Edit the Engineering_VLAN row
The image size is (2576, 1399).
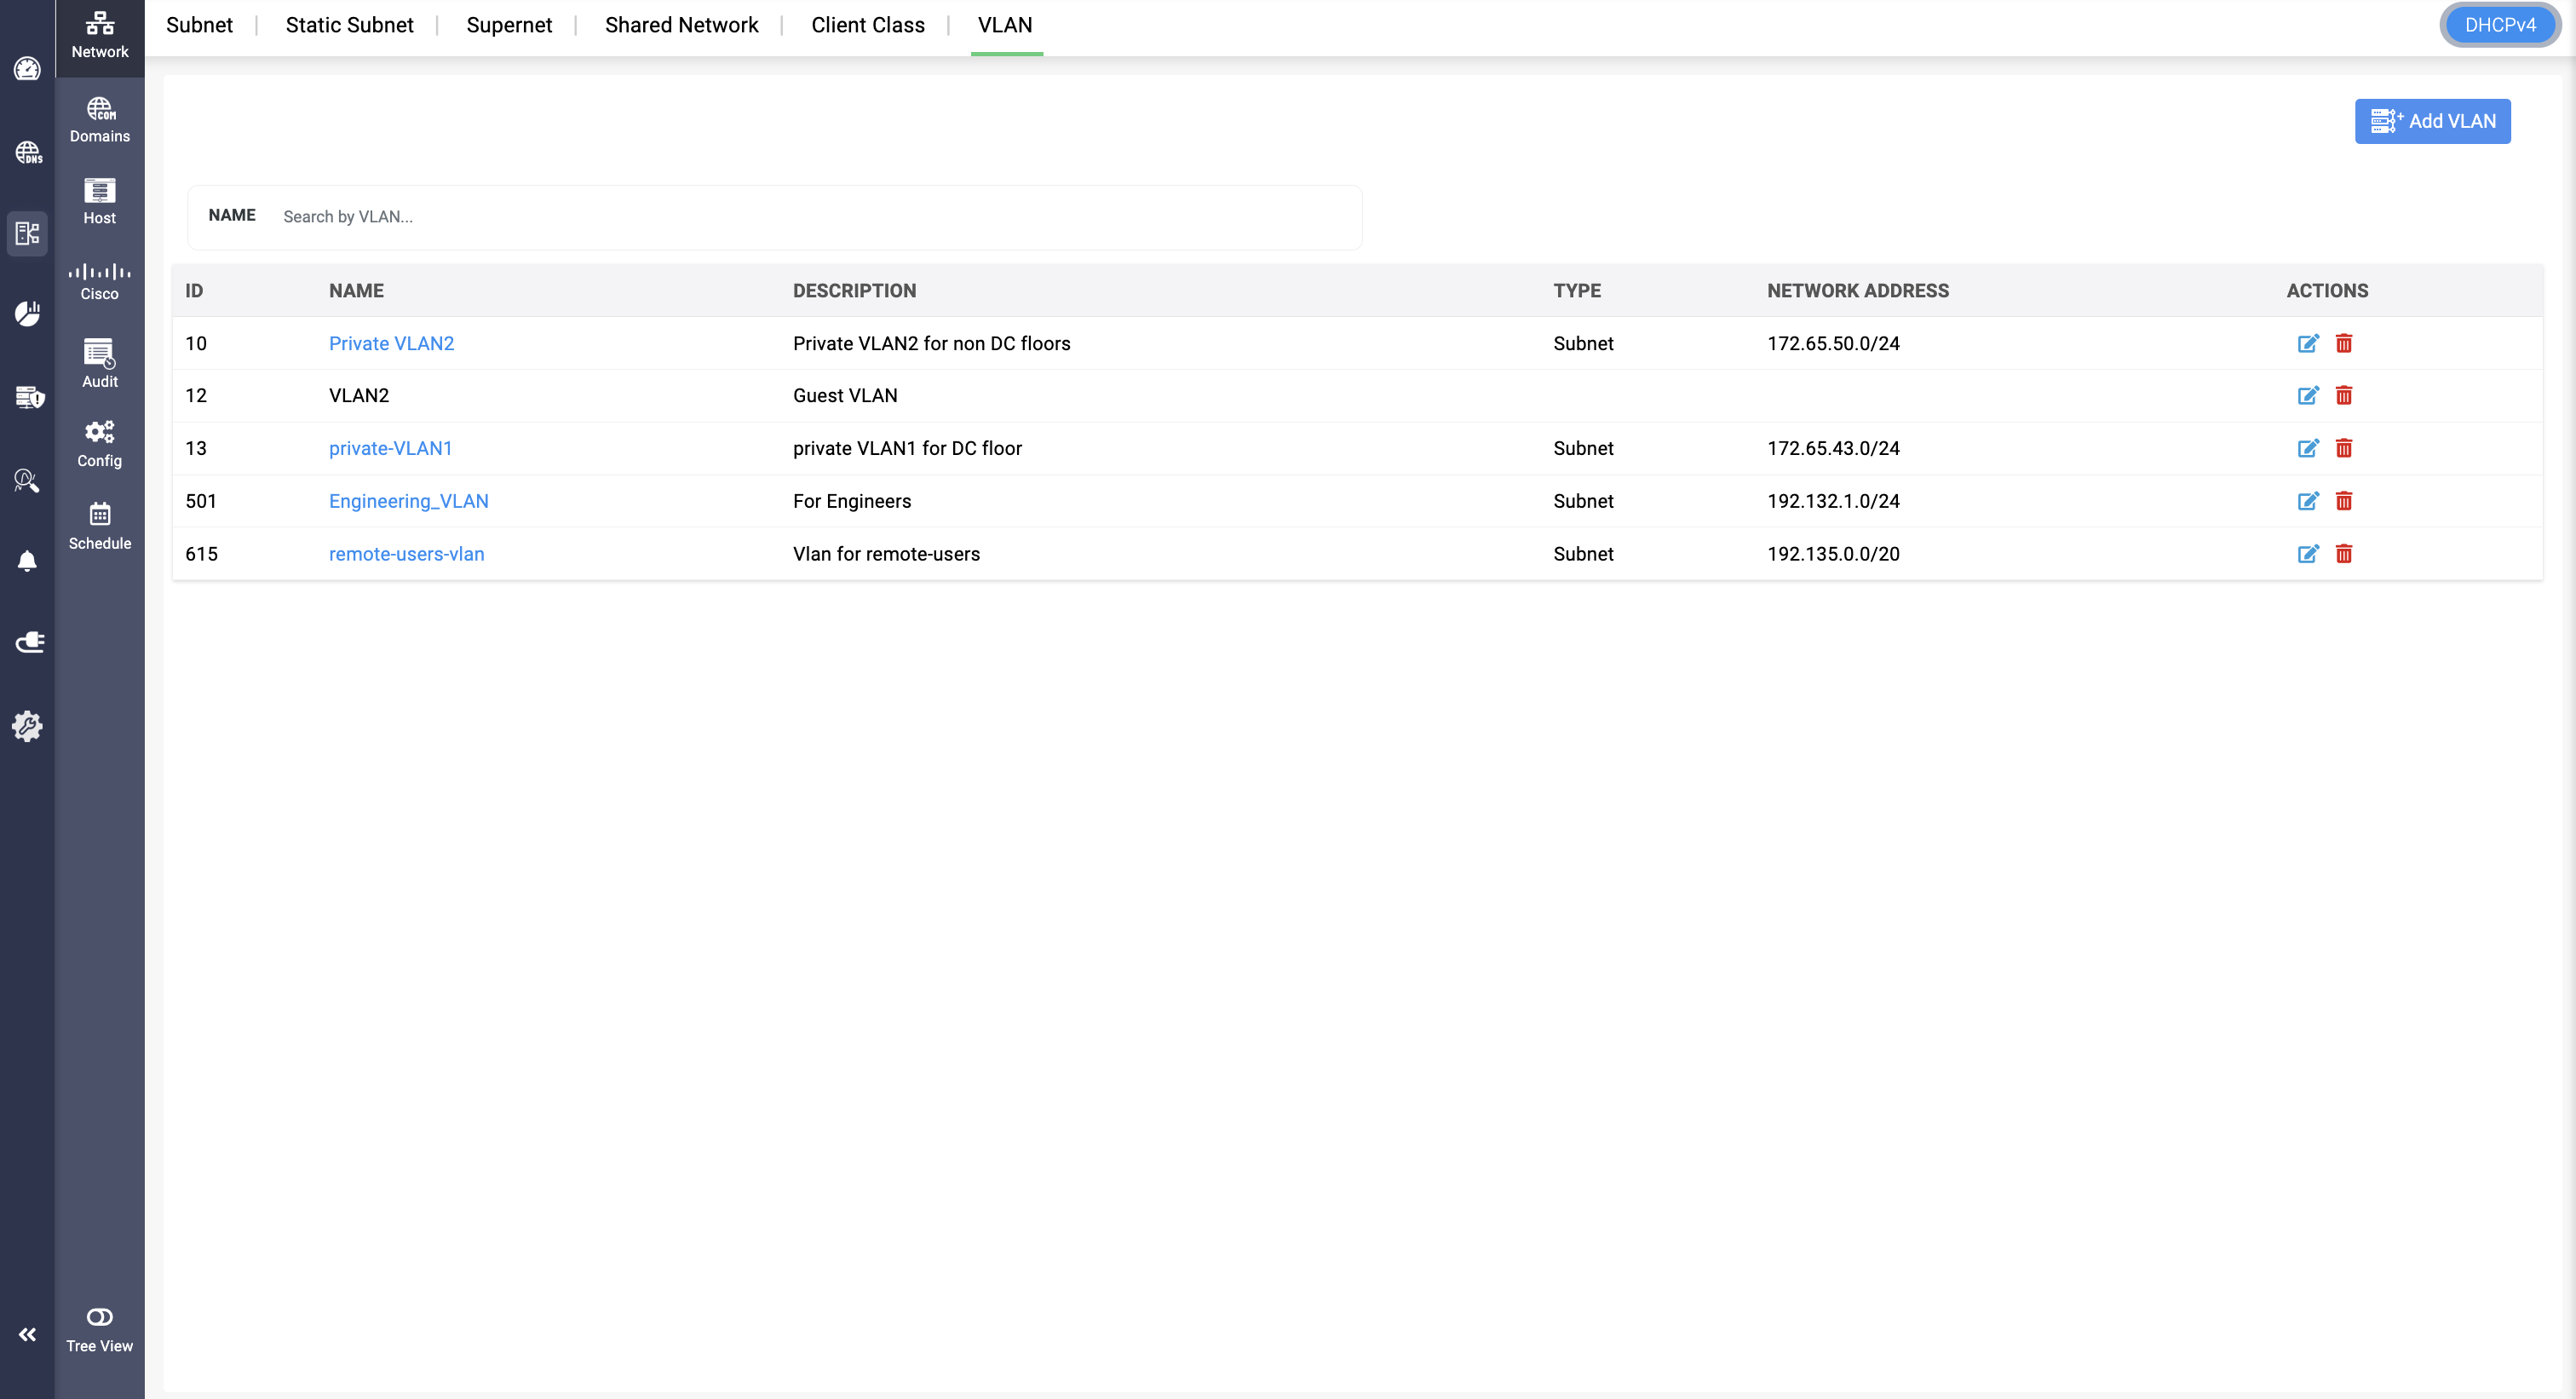2307,501
